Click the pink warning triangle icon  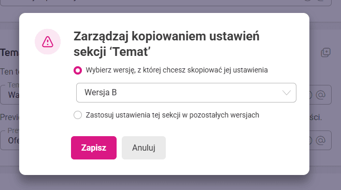47,42
